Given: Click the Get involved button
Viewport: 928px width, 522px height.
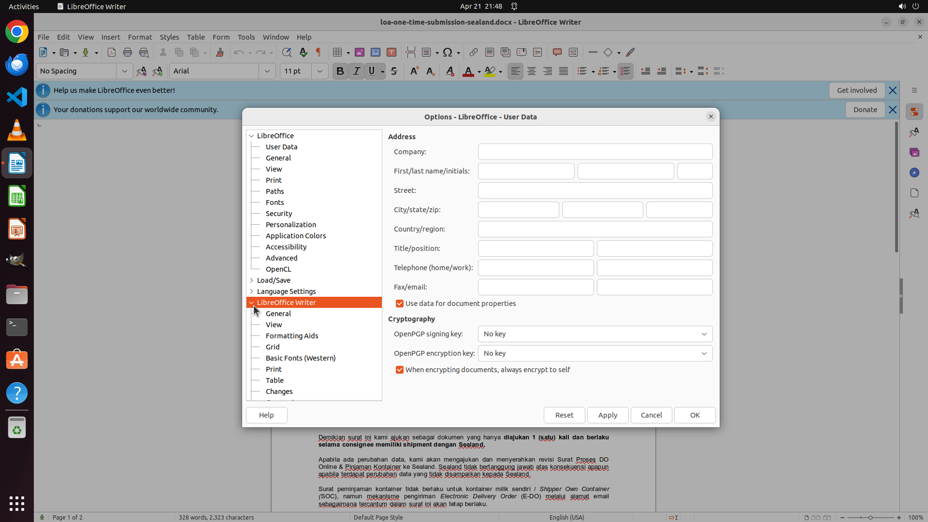Looking at the screenshot, I should 856,90.
